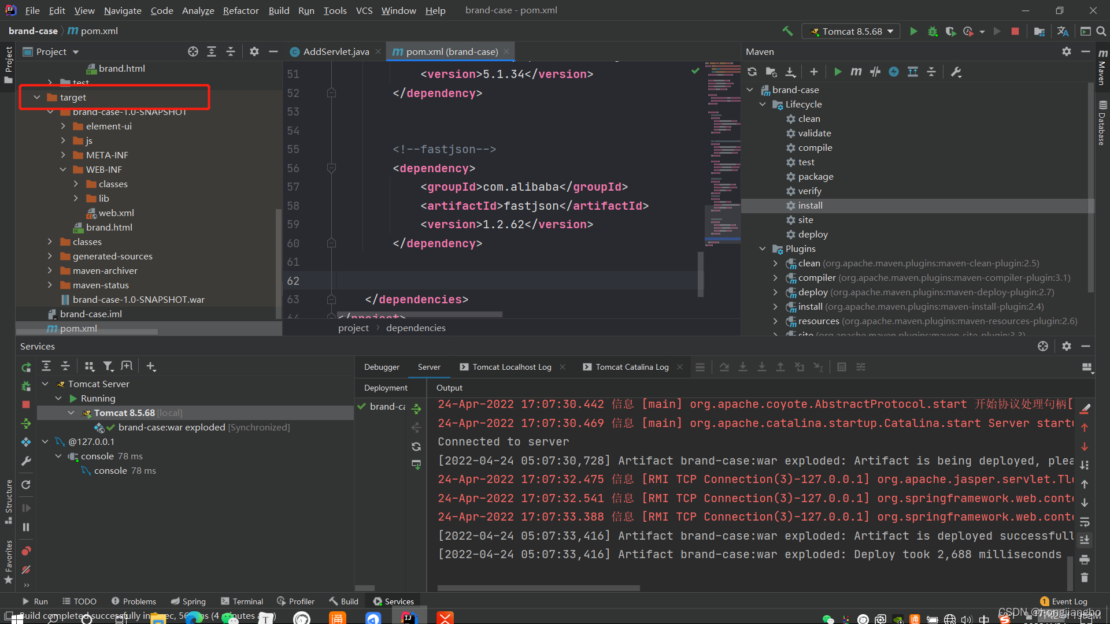Expand the compiler plugin node in Maven

pyautogui.click(x=775, y=278)
